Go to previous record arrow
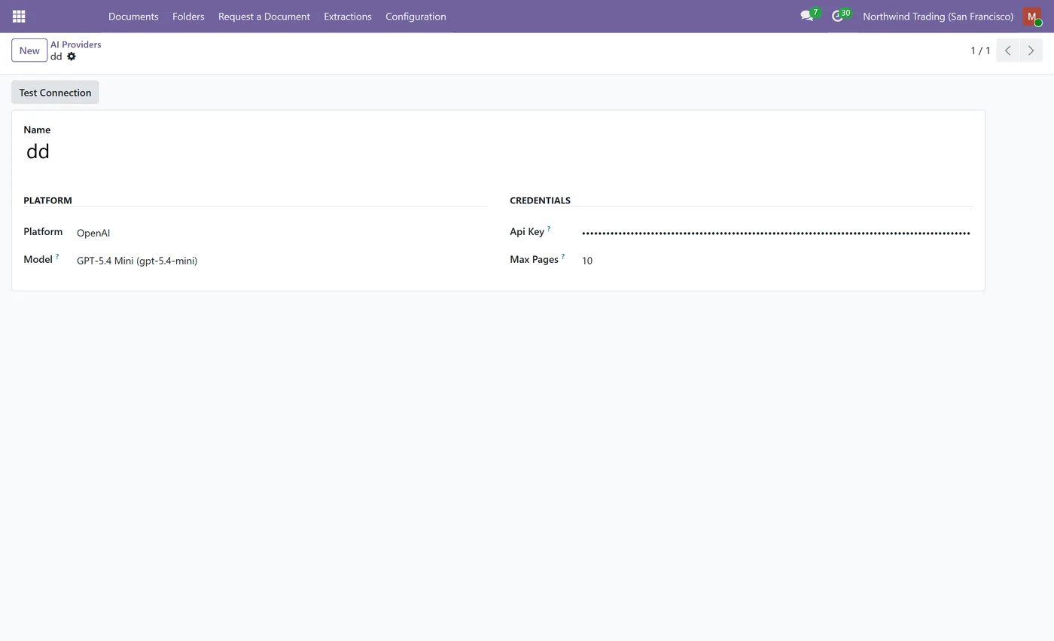Image resolution: width=1054 pixels, height=641 pixels. click(1007, 50)
